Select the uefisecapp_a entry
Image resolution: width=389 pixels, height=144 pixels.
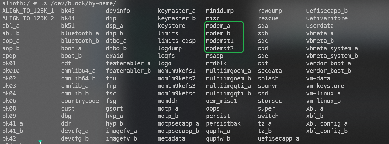tap(278, 139)
